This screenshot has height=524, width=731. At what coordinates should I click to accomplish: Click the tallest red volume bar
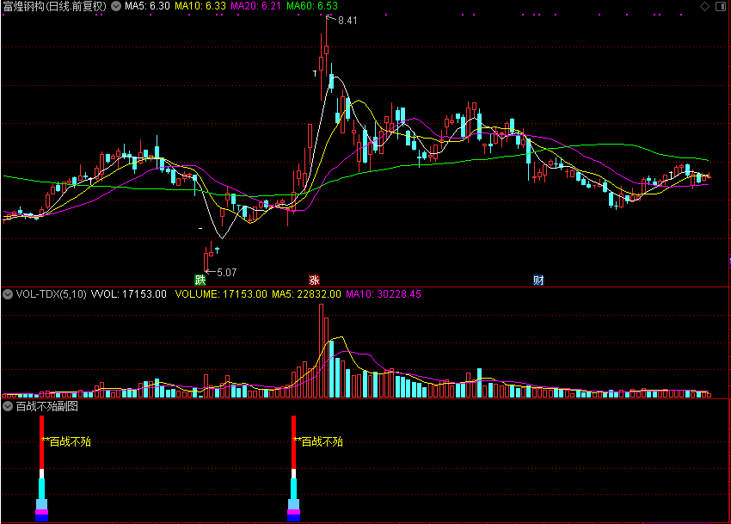point(321,350)
